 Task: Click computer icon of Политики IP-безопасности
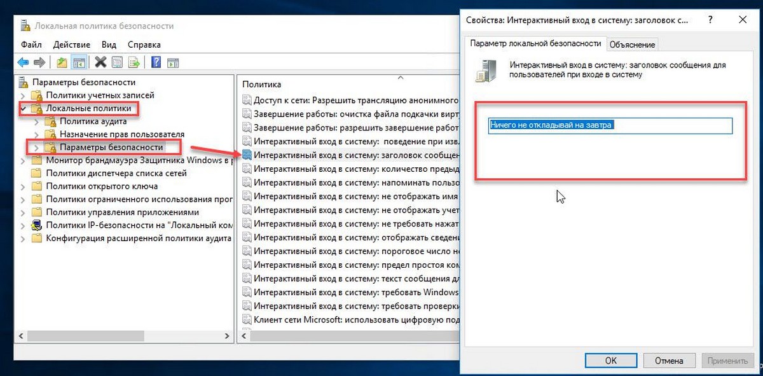click(36, 225)
